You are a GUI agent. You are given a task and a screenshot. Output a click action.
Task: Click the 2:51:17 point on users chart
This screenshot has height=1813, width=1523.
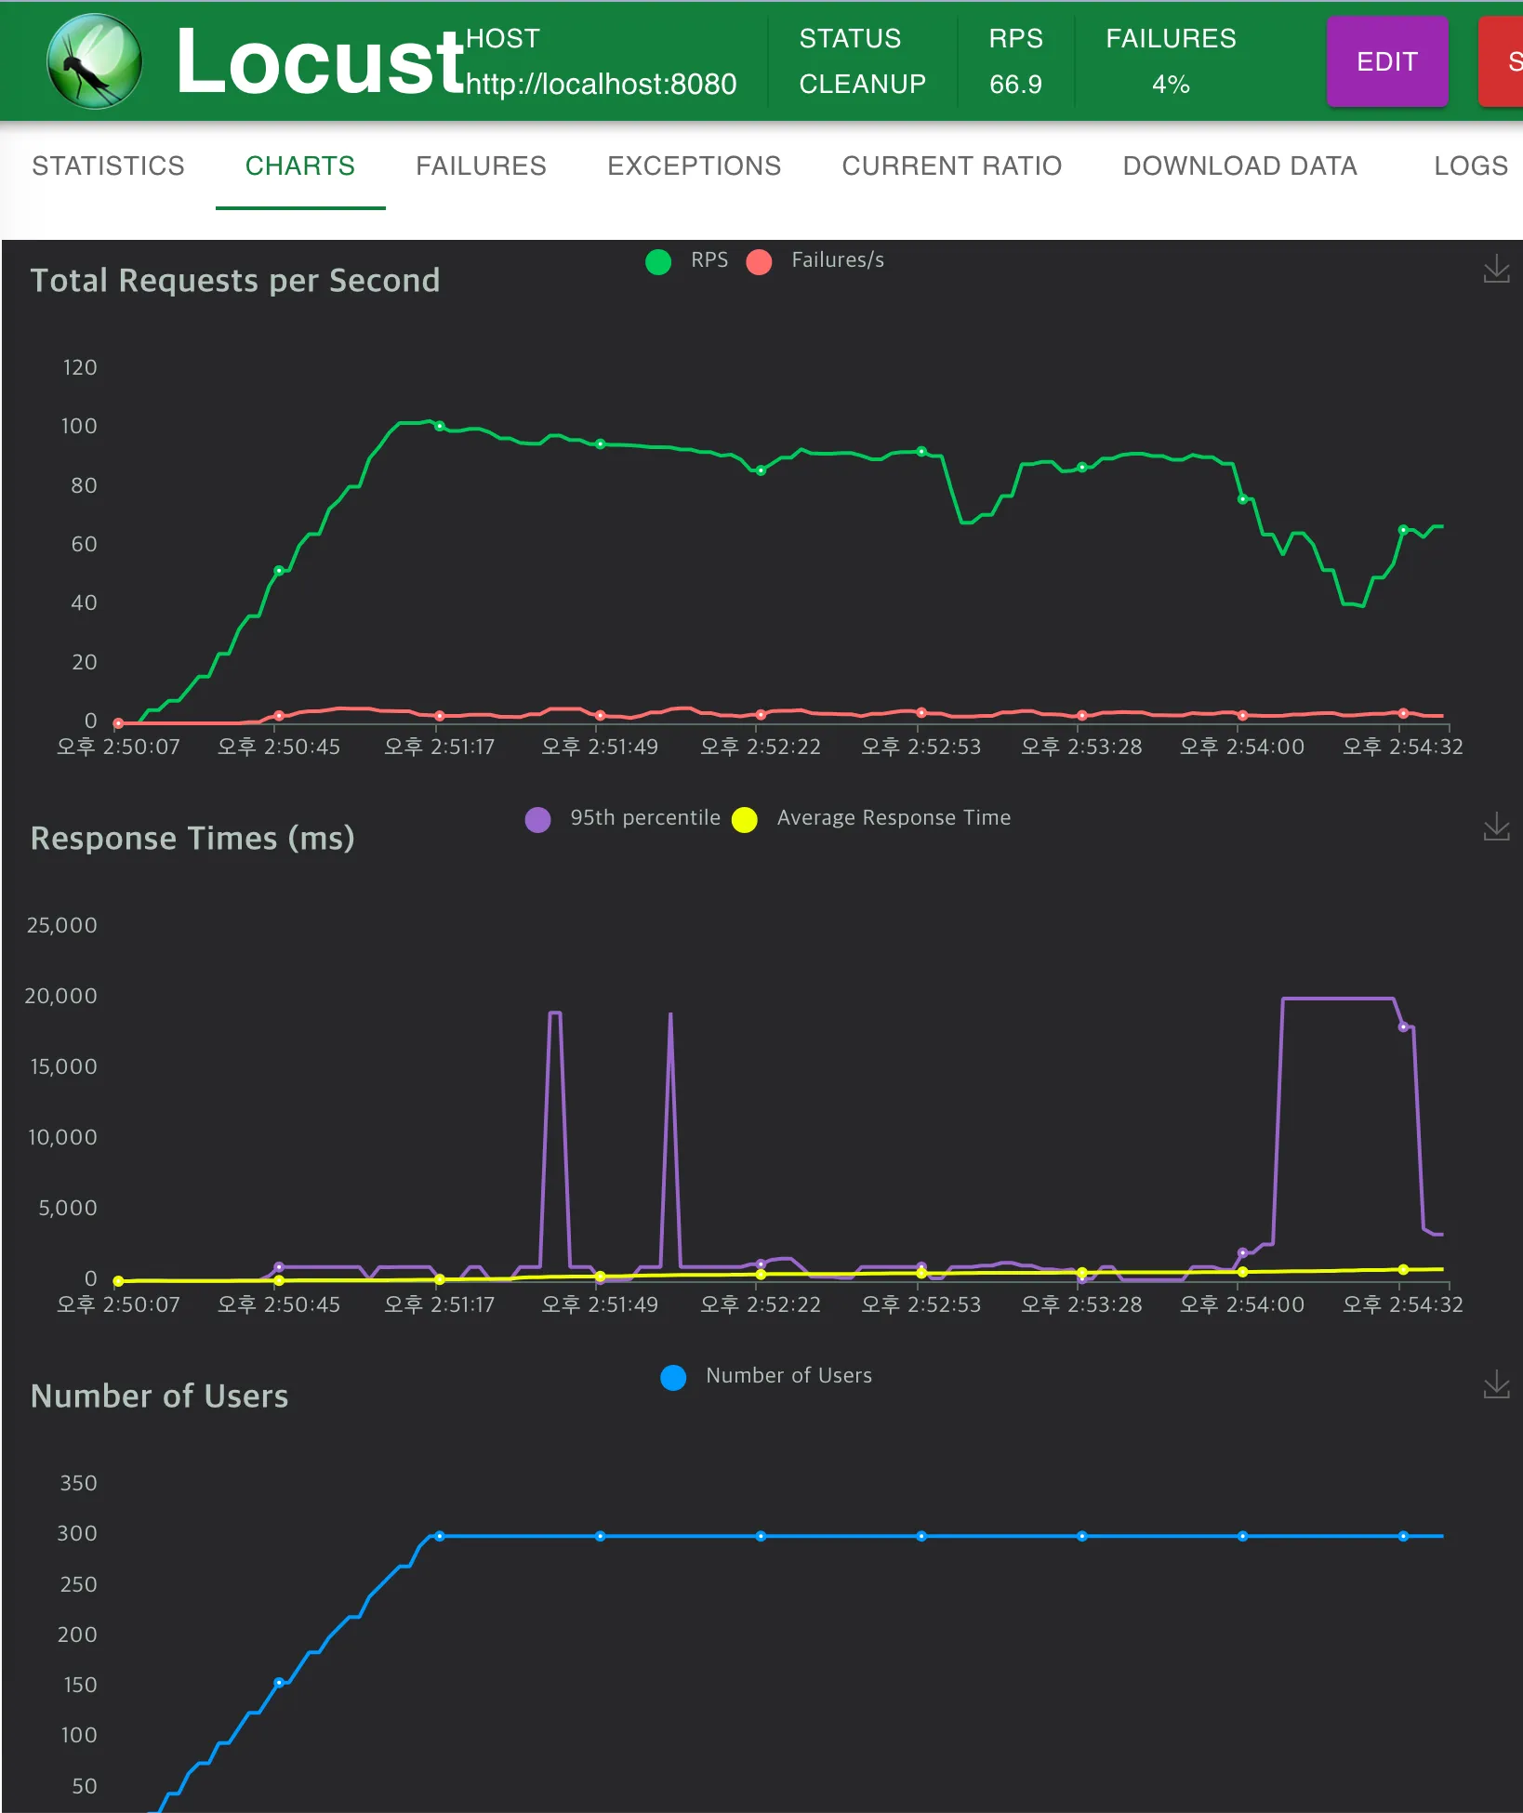pos(440,1536)
